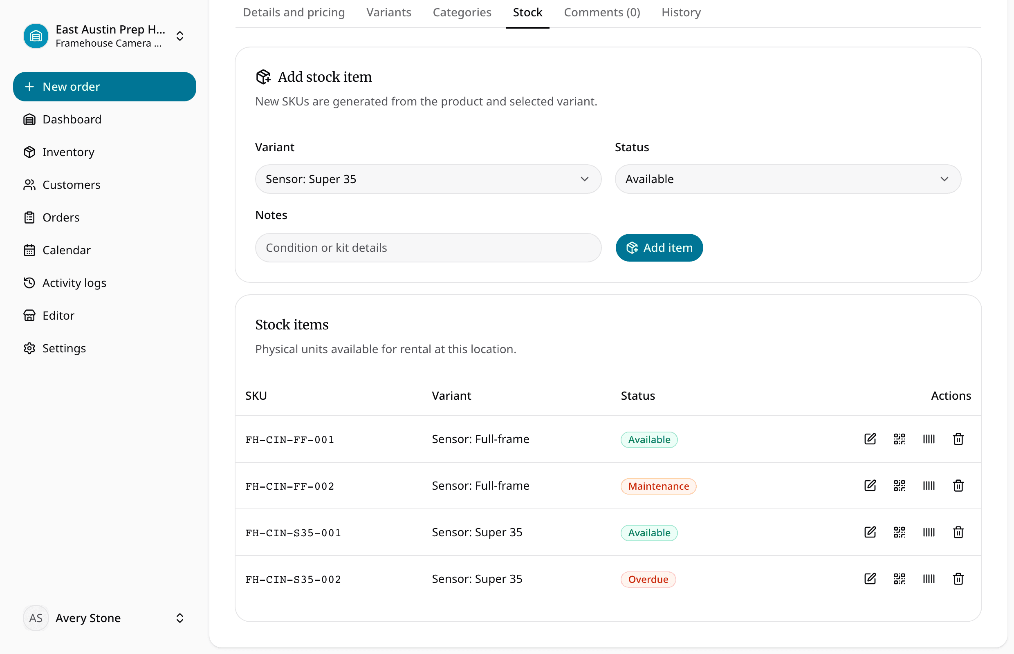Delete stock item FH-CIN-S35-001
Screen dimensions: 1014x654
coord(958,532)
